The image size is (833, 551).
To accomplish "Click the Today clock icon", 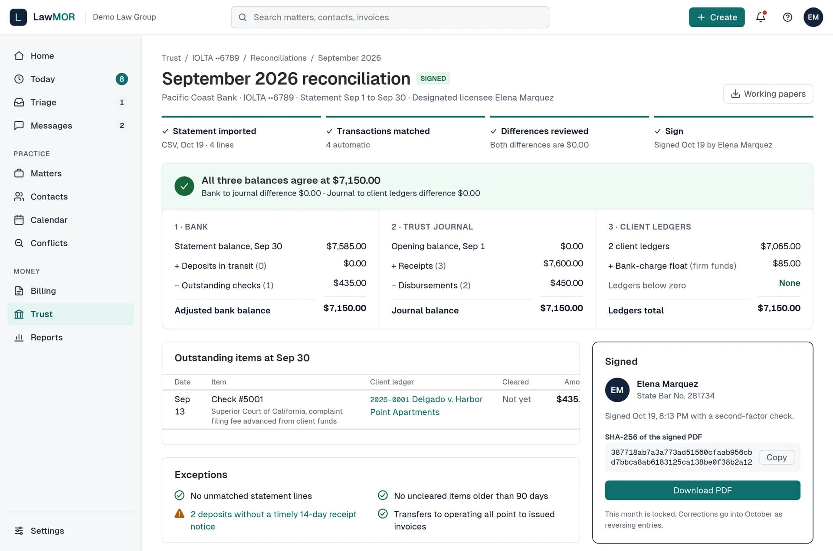I will click(x=19, y=79).
